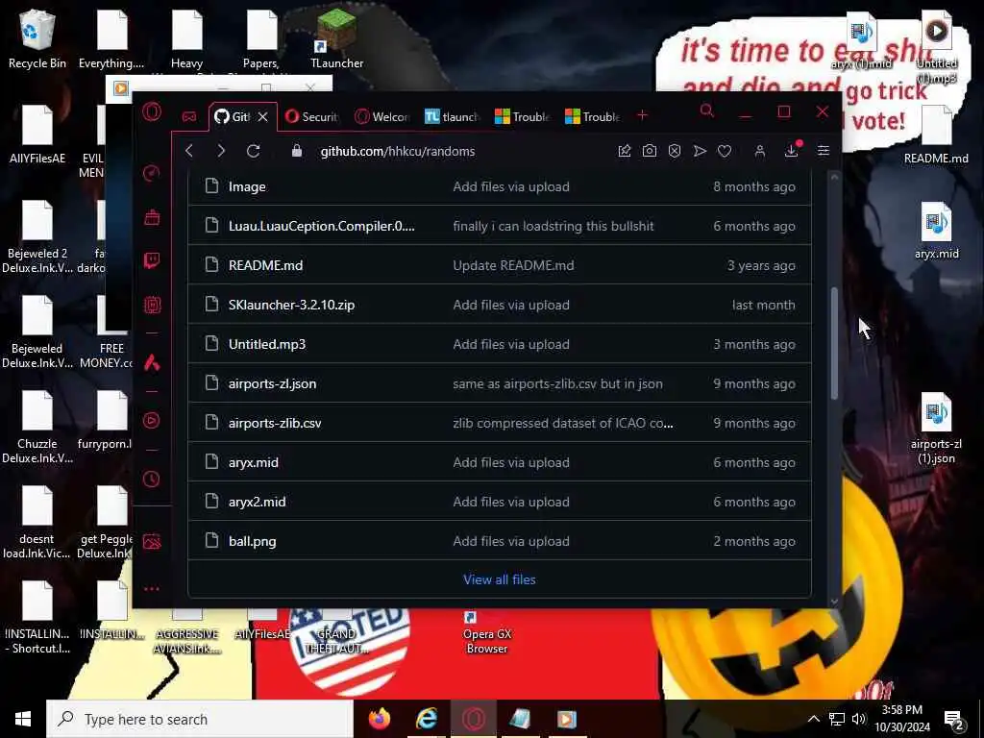This screenshot has height=738, width=984.
Task: Click the site security padlock icon
Action: pos(297,151)
